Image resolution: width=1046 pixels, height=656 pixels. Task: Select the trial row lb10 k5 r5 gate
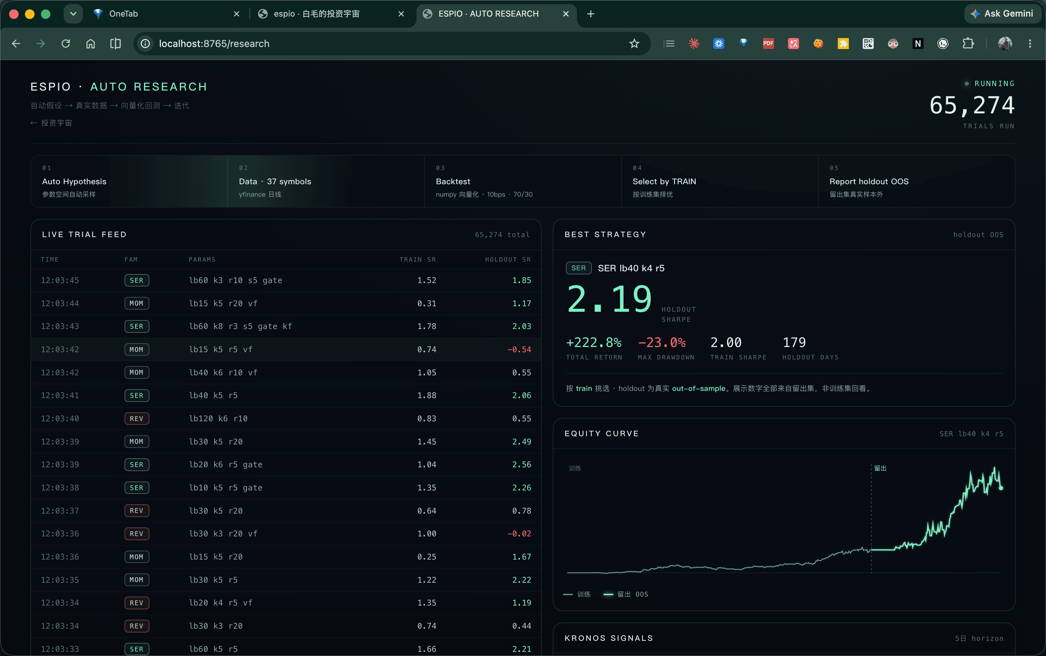(286, 488)
